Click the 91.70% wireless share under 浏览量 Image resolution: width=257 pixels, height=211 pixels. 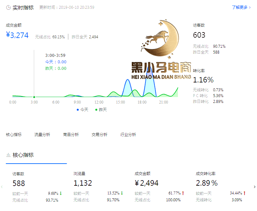point(113,200)
